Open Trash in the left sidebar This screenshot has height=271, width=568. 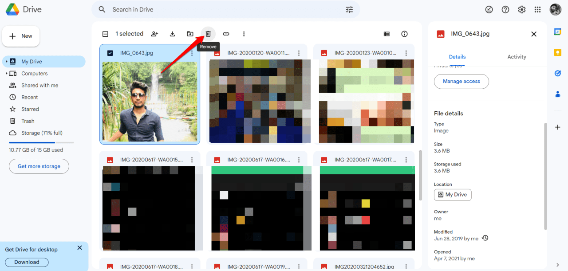pos(28,121)
